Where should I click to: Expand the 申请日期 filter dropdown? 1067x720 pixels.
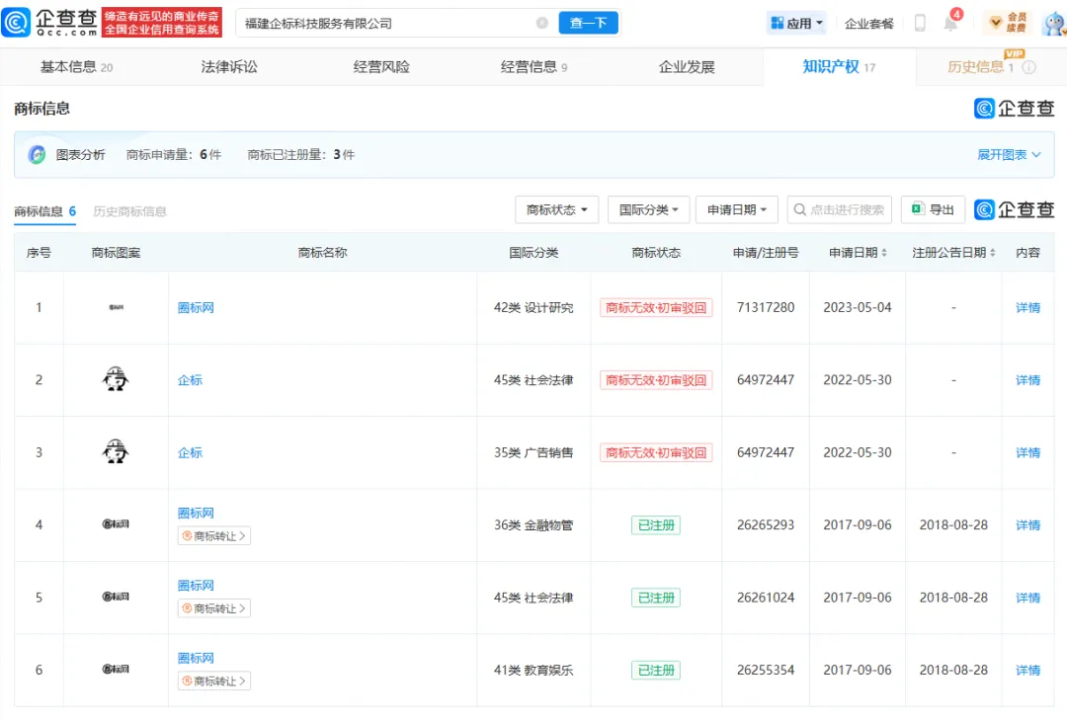(x=737, y=209)
